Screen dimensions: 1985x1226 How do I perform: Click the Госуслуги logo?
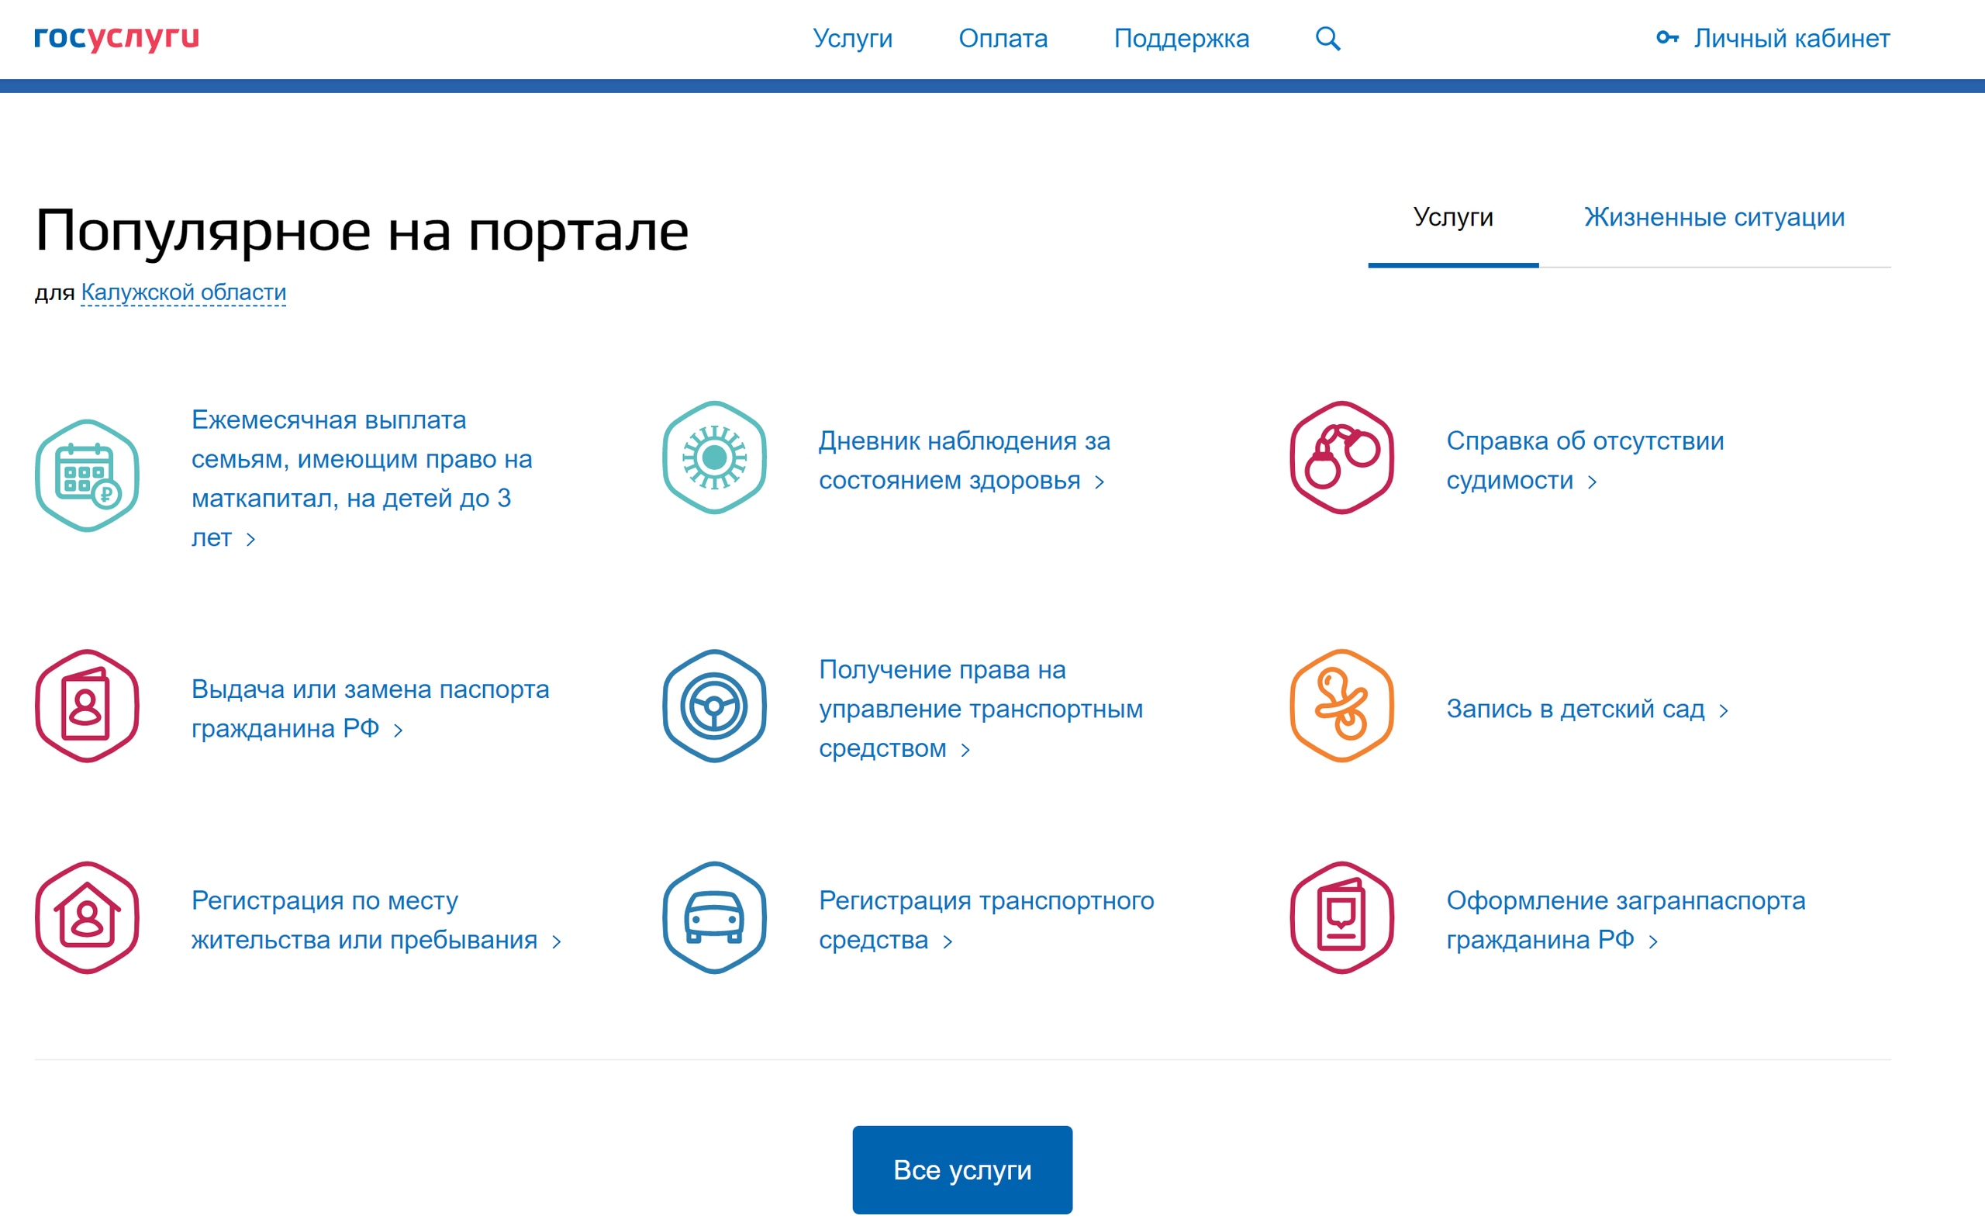point(117,37)
